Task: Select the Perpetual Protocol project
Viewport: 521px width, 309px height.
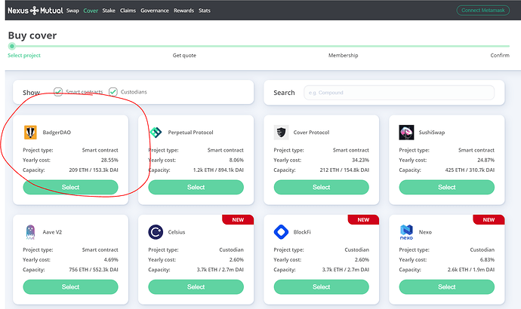Action: tap(196, 188)
